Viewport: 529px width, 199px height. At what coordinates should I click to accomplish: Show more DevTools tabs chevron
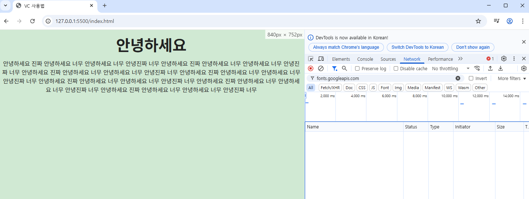point(460,59)
